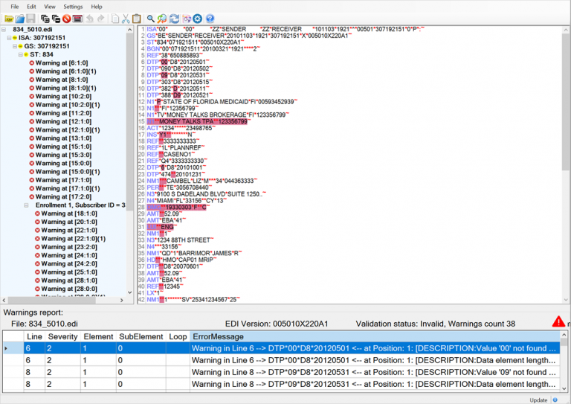
Task: Click the red prohibited circle toolbar icon
Action: (x=66, y=19)
